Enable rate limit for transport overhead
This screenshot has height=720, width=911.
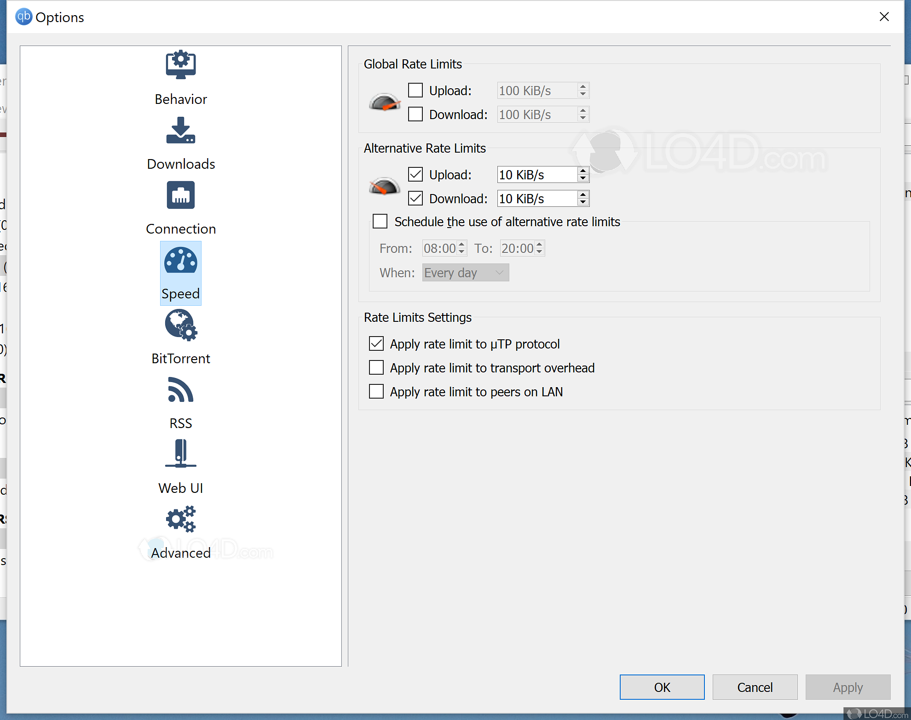pos(376,367)
